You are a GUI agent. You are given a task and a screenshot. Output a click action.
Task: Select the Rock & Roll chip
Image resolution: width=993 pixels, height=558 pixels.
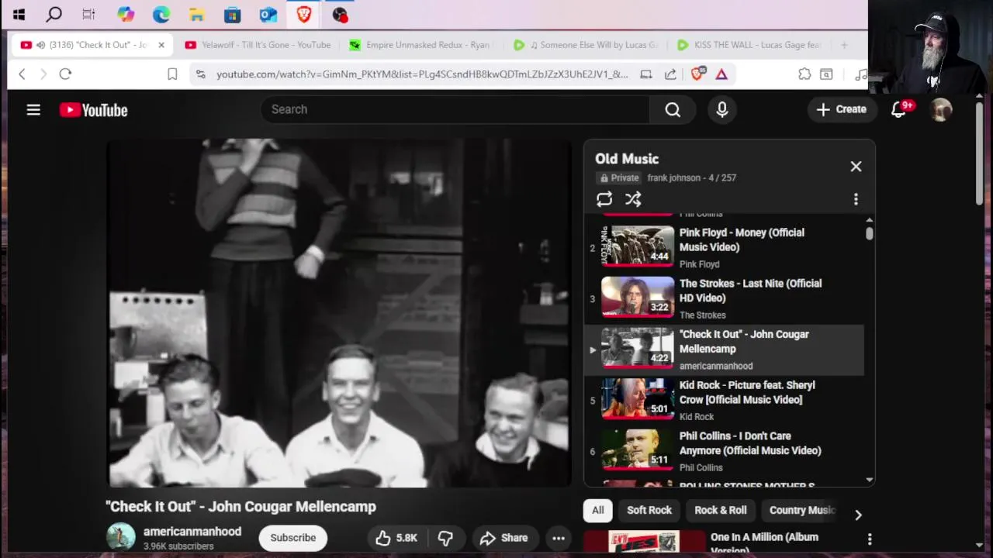pos(721,510)
